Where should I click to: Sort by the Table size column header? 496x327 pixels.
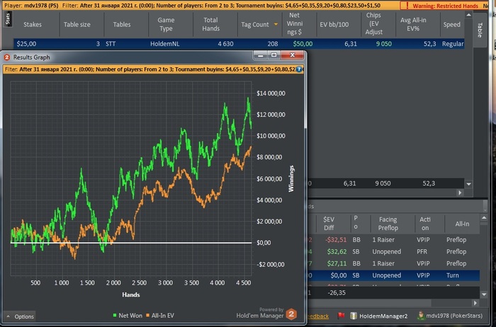(77, 24)
